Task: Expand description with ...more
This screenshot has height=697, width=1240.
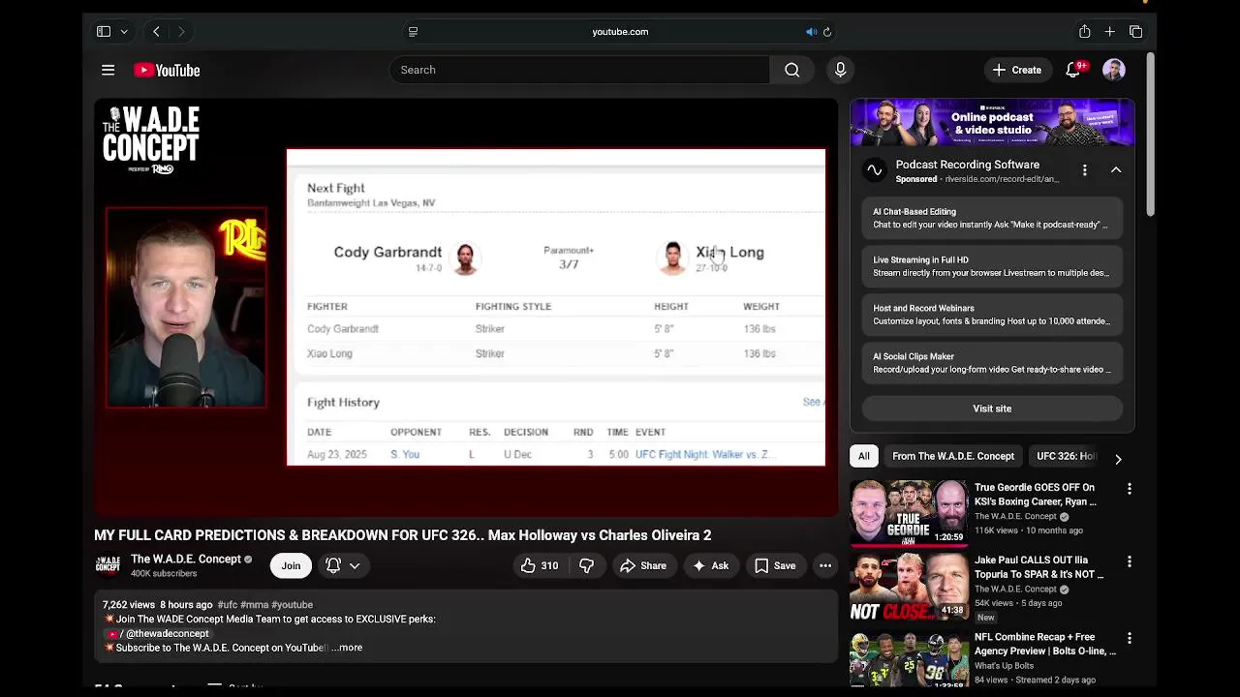Action: 347,648
